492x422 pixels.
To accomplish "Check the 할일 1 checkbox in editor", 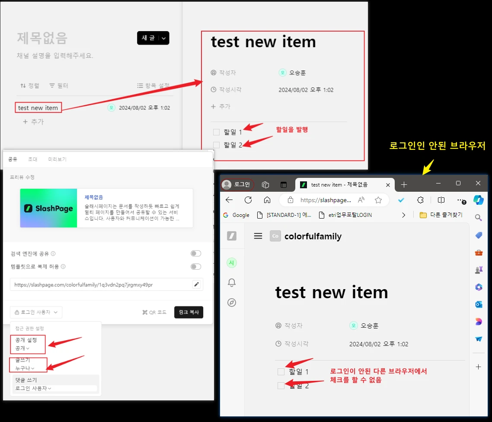I will pyautogui.click(x=216, y=132).
